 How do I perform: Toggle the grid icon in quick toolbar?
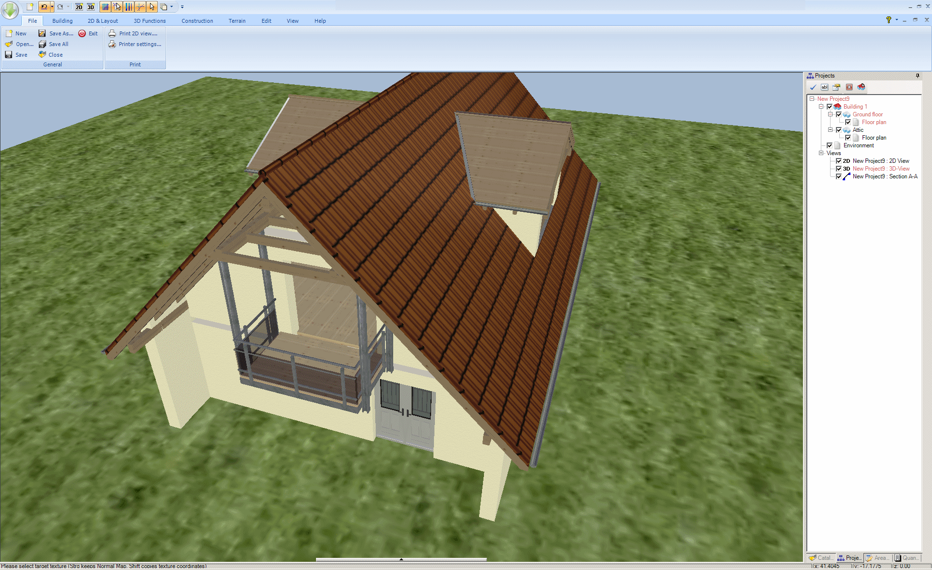point(105,7)
